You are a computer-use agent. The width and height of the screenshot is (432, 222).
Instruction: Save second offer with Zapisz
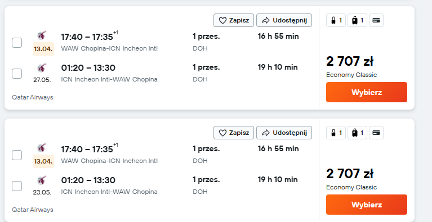[234, 133]
